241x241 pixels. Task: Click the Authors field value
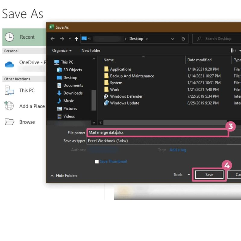103,150
